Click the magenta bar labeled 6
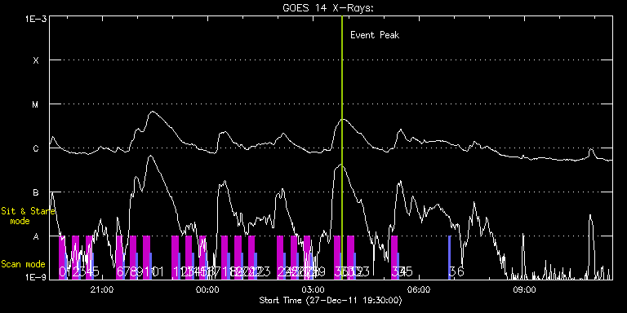 click(x=119, y=258)
